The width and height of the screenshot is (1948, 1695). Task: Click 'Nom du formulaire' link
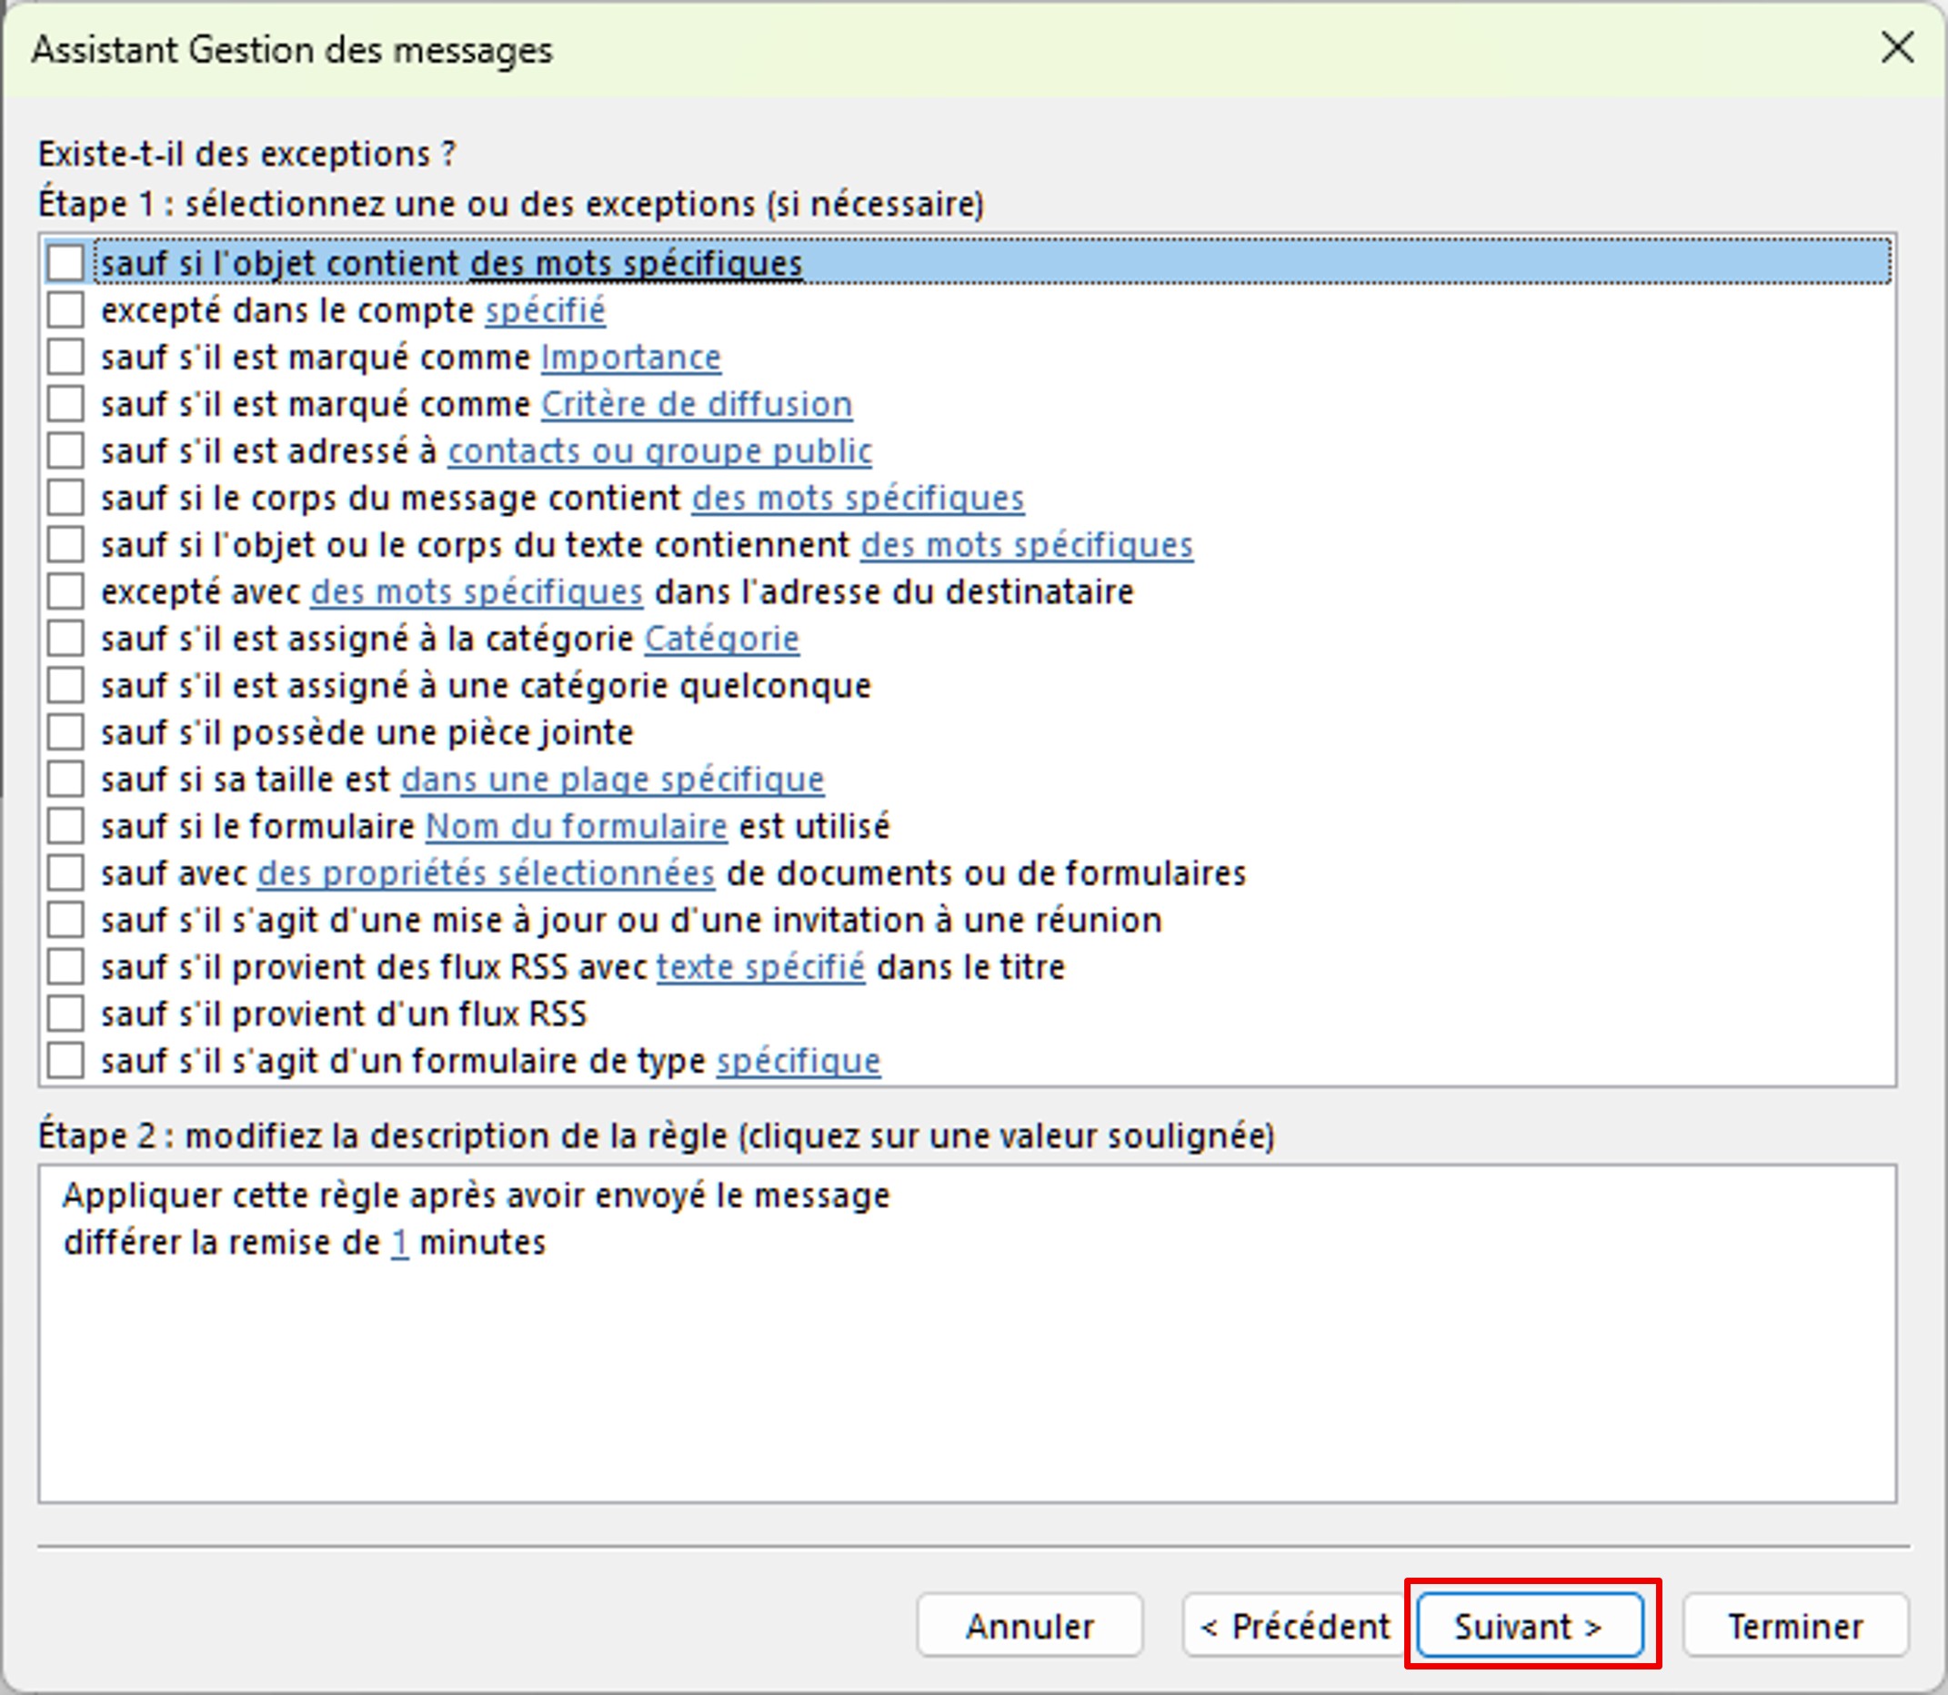click(576, 826)
